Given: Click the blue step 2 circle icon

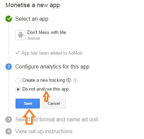Looking at the screenshot, I should (x=8, y=66).
